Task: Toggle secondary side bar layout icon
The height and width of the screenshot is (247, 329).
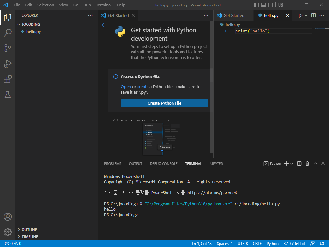Action: pyautogui.click(x=271, y=5)
